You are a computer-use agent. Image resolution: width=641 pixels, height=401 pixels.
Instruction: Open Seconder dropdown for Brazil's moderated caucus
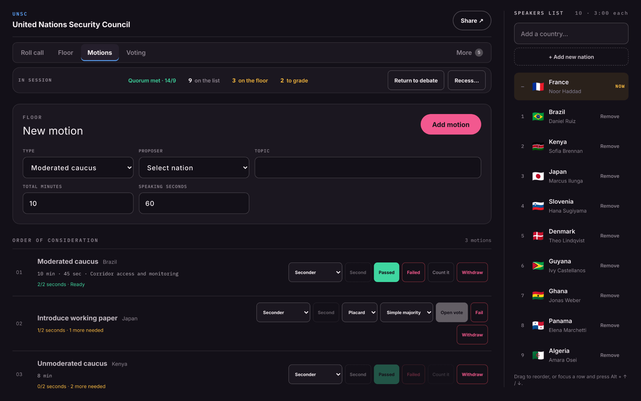(315, 272)
